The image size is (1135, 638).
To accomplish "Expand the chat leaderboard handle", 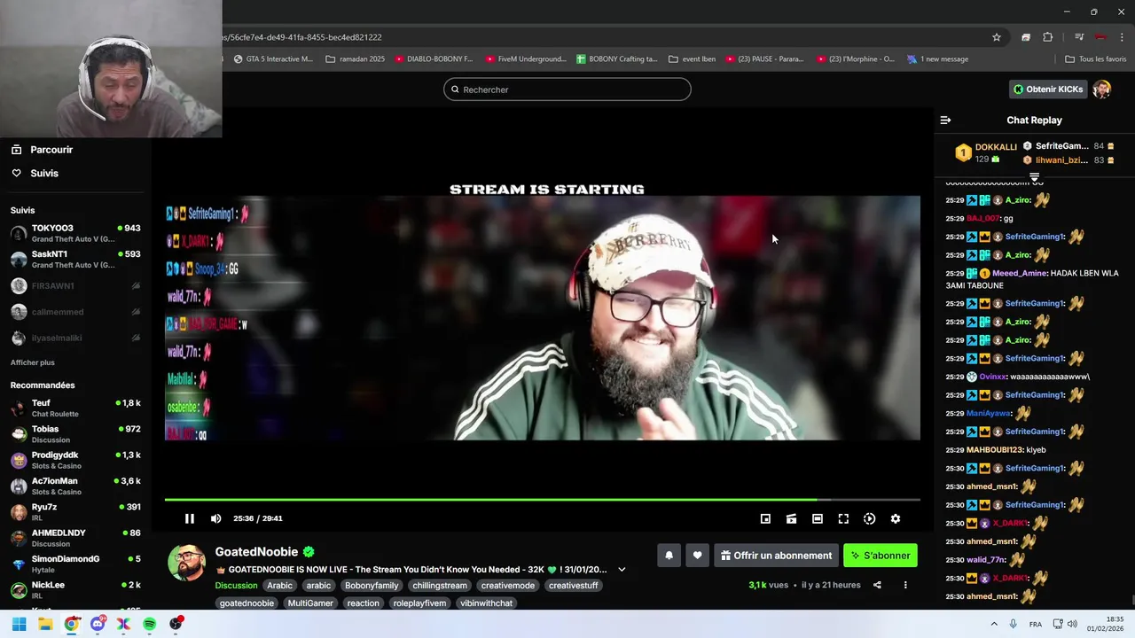I will (1034, 177).
